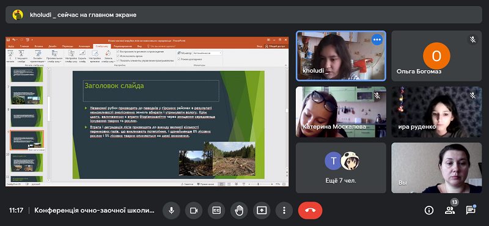Open the tile showing 7 more participants
This screenshot has height=226, width=489.
pos(340,168)
